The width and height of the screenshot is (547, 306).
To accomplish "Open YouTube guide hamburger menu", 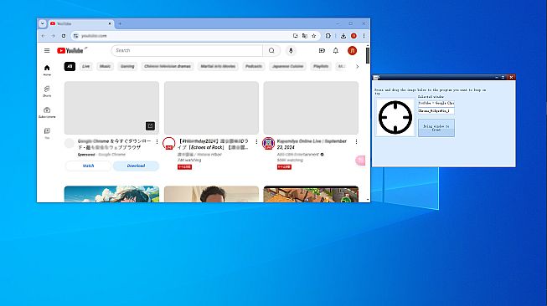I will point(47,50).
